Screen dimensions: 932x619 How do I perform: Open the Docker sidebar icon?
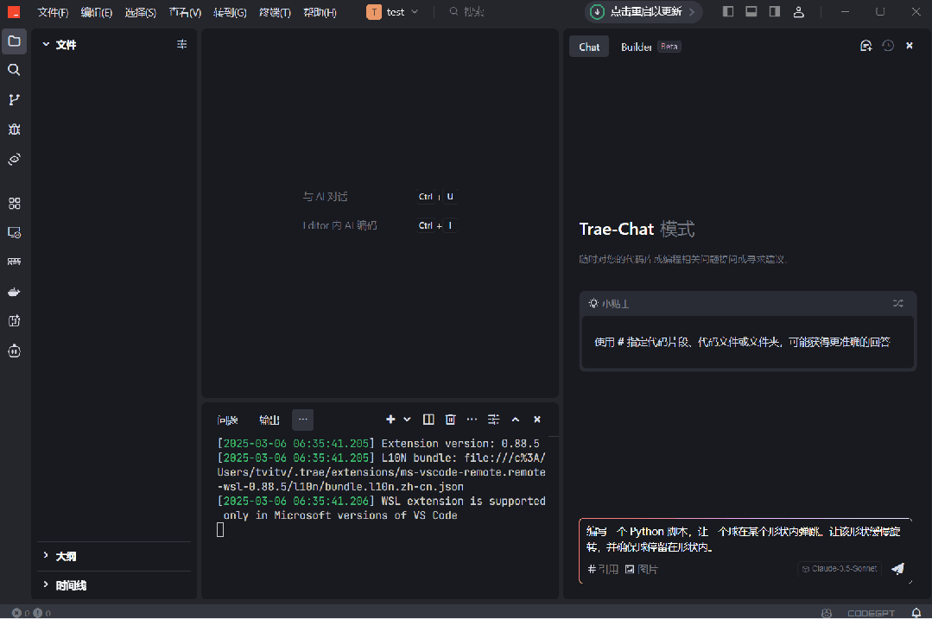click(14, 291)
